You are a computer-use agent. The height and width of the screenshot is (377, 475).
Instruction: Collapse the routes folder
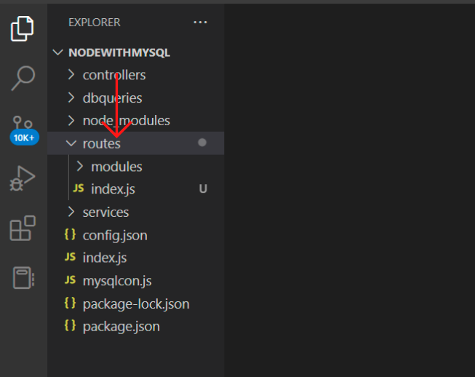tap(101, 143)
